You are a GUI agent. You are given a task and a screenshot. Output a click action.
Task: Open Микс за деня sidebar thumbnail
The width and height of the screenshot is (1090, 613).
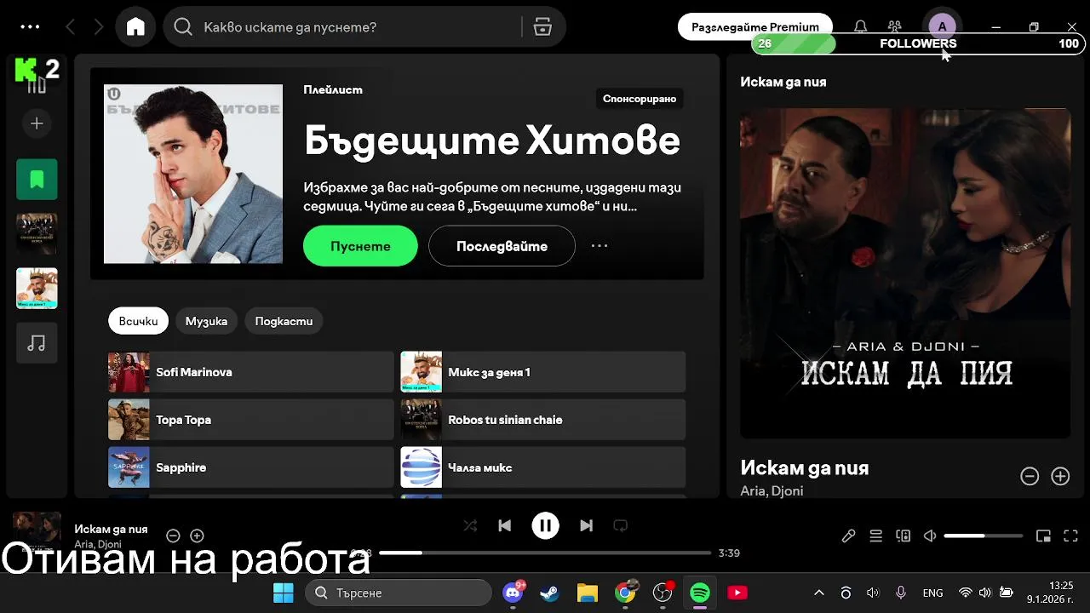point(37,288)
